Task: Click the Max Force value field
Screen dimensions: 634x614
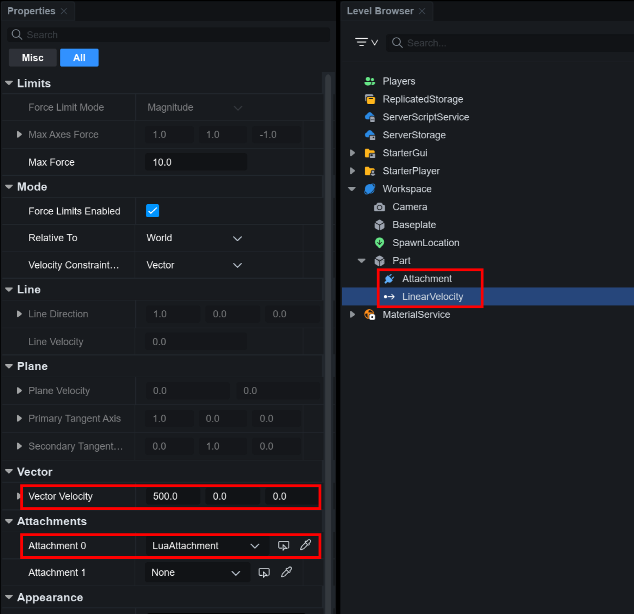Action: [196, 162]
